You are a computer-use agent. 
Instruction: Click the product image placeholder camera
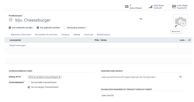pos(181,21)
